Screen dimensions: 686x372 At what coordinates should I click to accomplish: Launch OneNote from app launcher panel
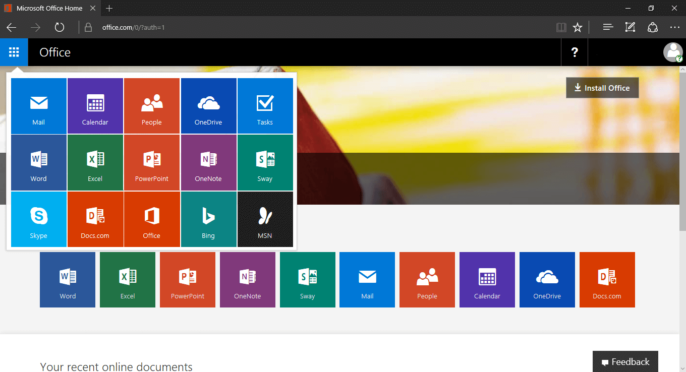[x=208, y=162]
